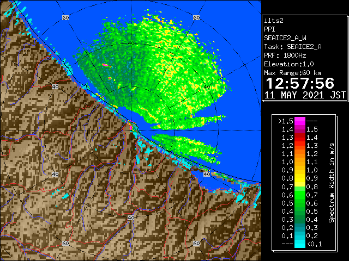Click the 60 range label at the upper-right ring
The height and width of the screenshot is (261, 349).
coord(196,18)
